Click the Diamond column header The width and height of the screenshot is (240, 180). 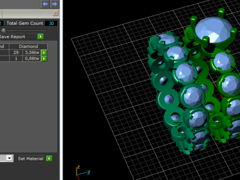click(28, 46)
